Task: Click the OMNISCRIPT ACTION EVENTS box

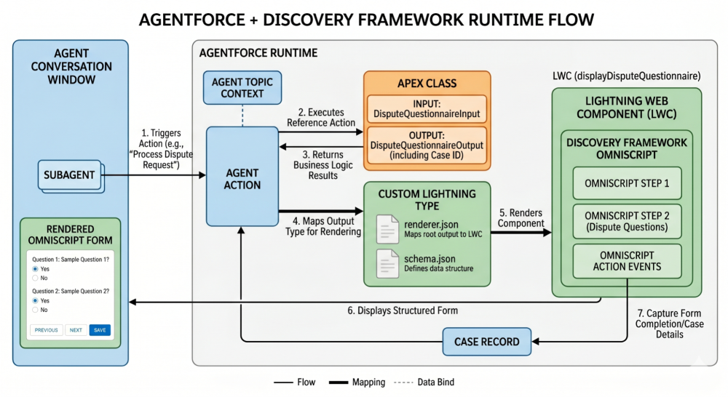Action: (x=628, y=261)
